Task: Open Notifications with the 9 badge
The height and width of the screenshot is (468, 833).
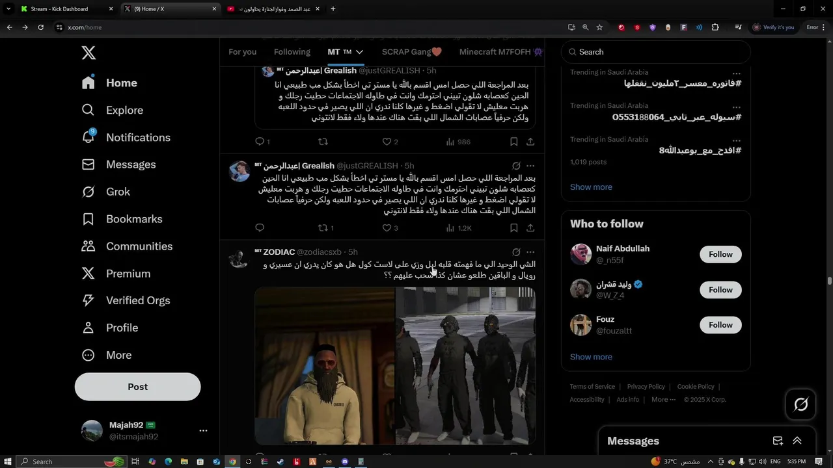Action: coord(126,138)
